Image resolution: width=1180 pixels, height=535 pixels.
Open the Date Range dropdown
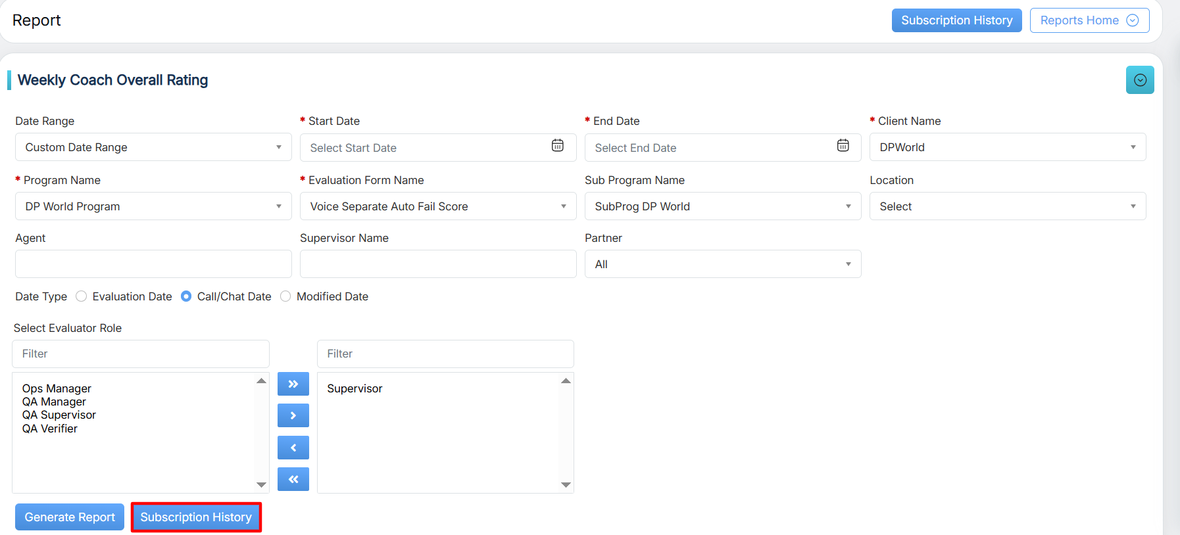[153, 147]
